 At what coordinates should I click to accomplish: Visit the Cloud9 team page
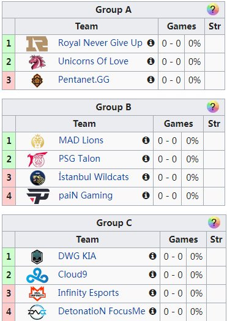(x=73, y=274)
